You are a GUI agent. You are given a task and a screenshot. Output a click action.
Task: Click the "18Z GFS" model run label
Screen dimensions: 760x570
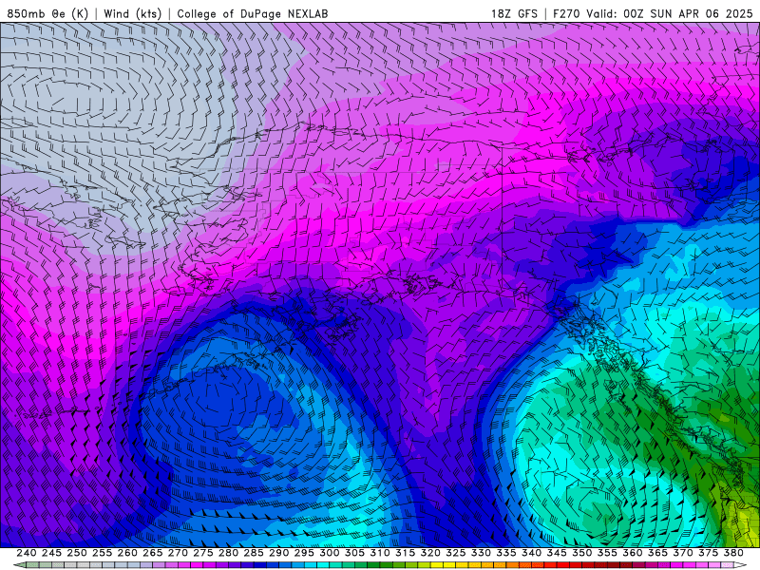[x=514, y=13]
